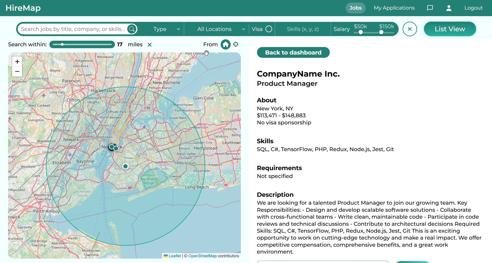
Task: Open the messages chat icon
Action: click(x=430, y=8)
